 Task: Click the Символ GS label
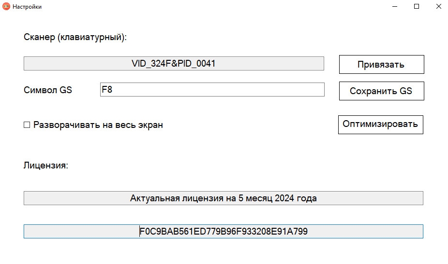point(48,90)
